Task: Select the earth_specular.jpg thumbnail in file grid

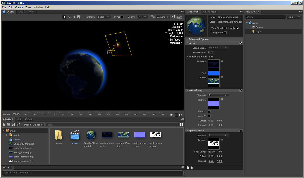Action: tap(155, 135)
